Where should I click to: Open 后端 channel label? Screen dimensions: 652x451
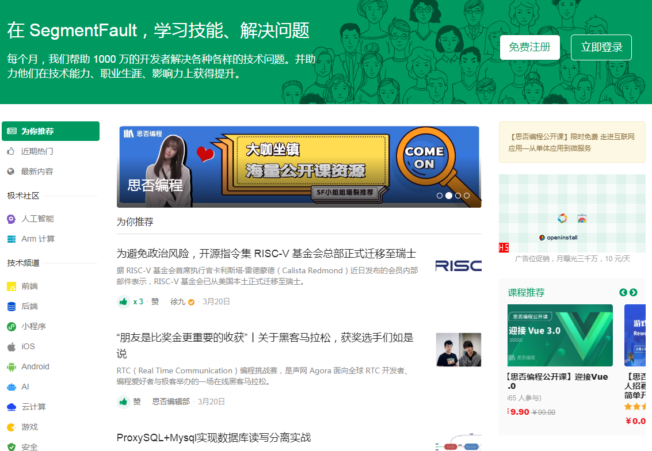[29, 307]
